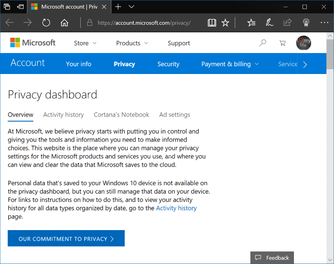View site lock security info
This screenshot has width=334, height=264.
90,22
